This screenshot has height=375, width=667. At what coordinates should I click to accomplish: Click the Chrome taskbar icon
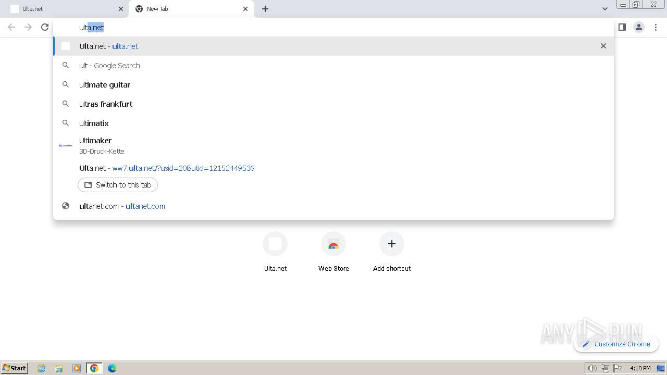94,368
